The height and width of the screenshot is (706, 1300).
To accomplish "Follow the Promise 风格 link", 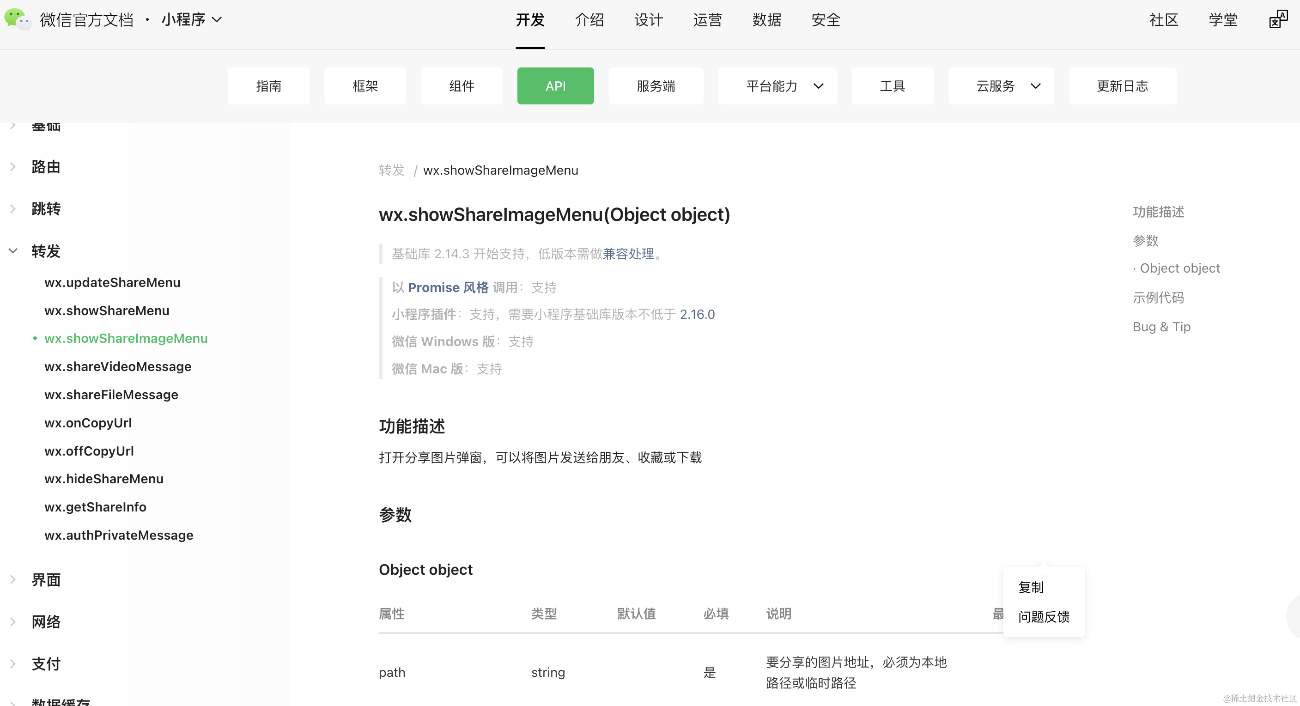I will pos(448,287).
